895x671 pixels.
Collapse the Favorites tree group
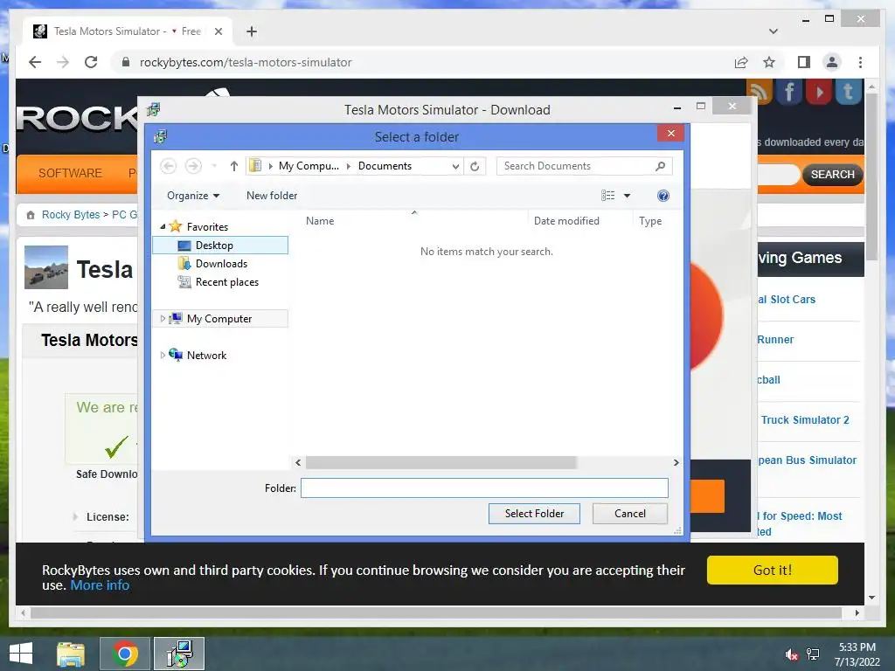tap(163, 226)
